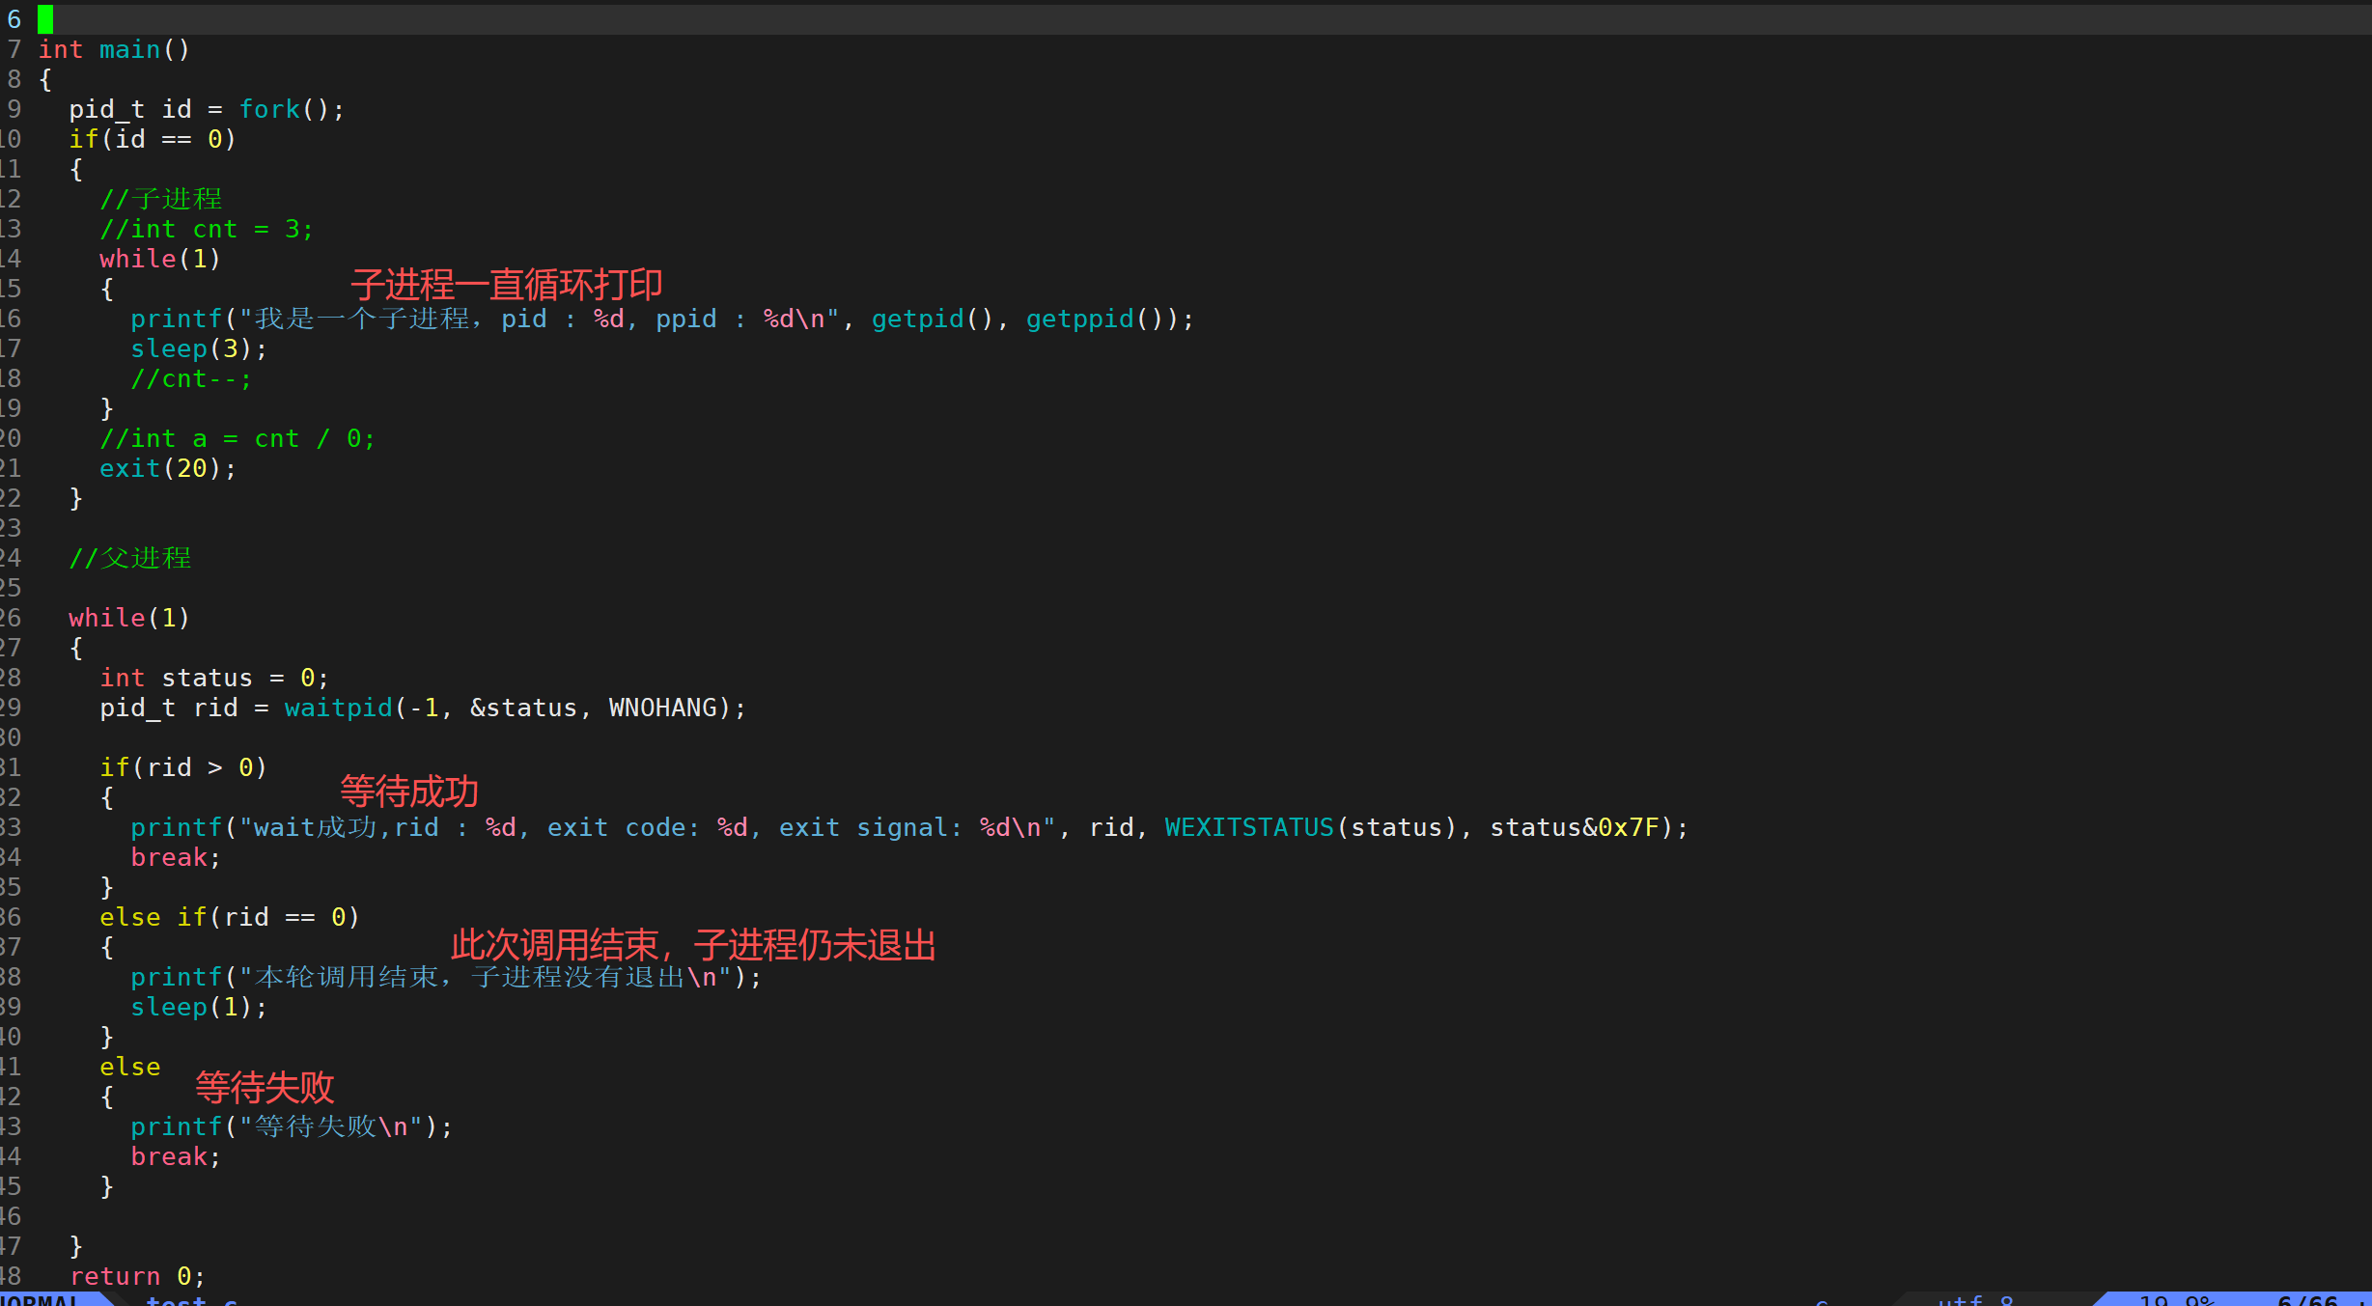Click the 0x7F hex literal
The height and width of the screenshot is (1306, 2372).
click(1628, 828)
